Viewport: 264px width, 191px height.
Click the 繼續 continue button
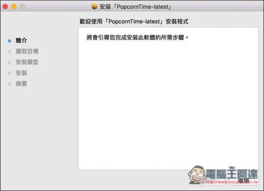click(243, 181)
